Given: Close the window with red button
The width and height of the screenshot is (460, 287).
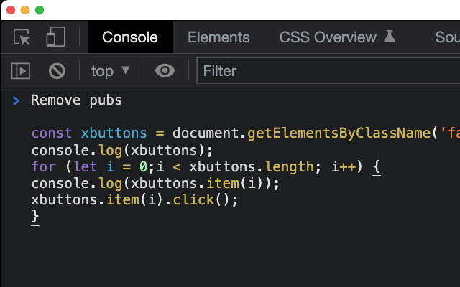Looking at the screenshot, I should tap(11, 10).
